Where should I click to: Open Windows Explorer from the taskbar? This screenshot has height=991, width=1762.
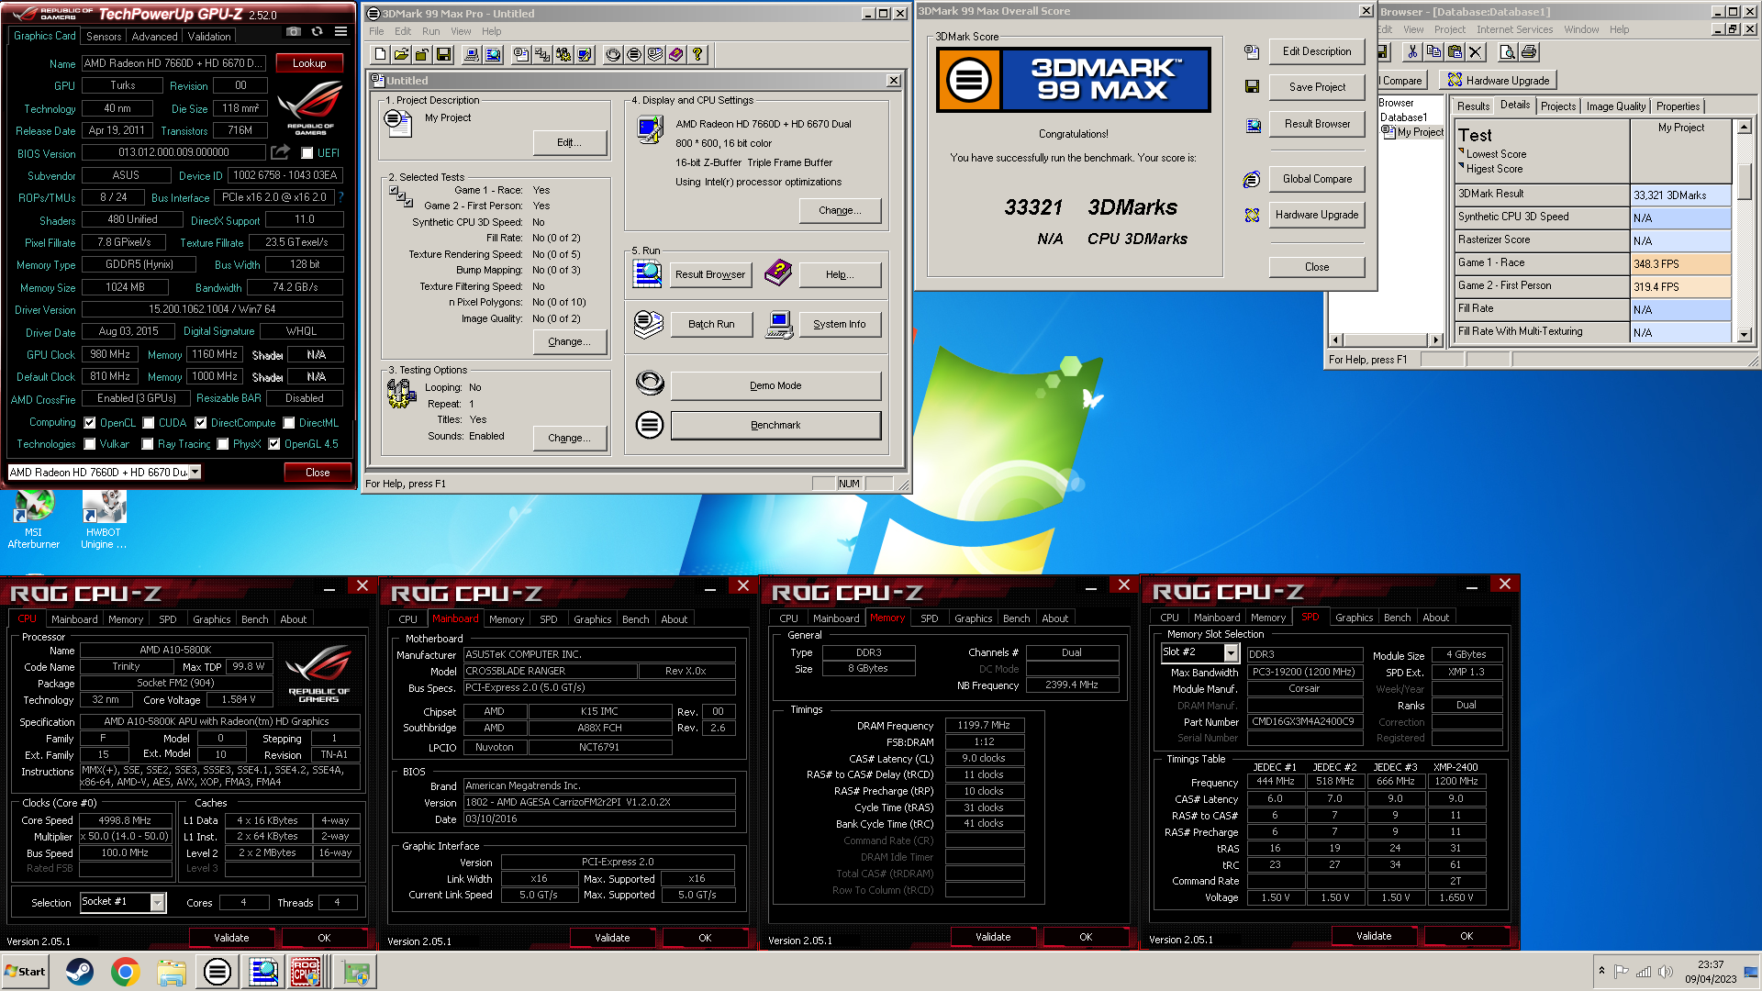(172, 972)
